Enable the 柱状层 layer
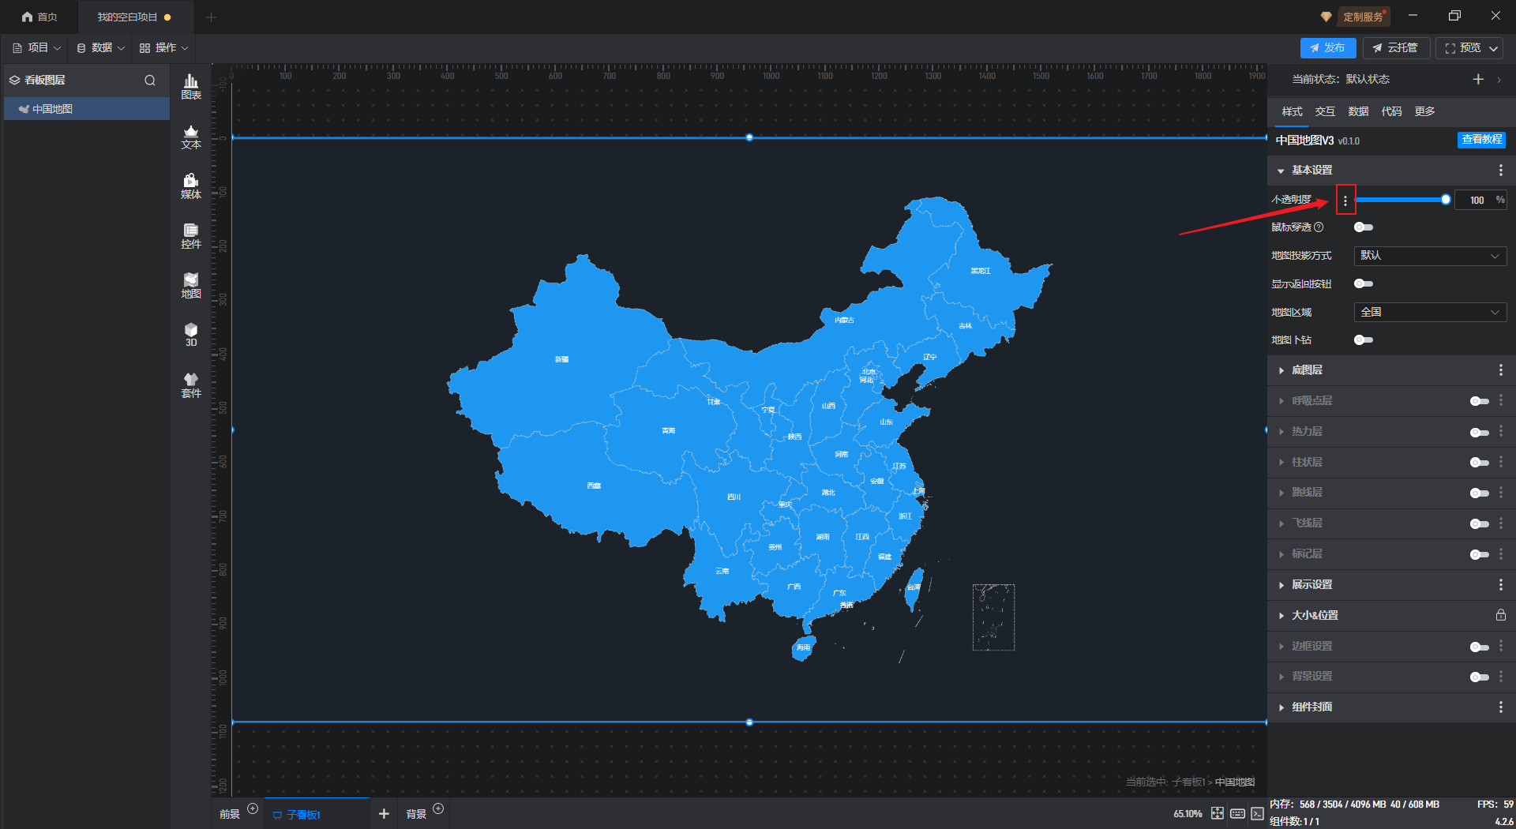This screenshot has height=829, width=1516. tap(1480, 463)
